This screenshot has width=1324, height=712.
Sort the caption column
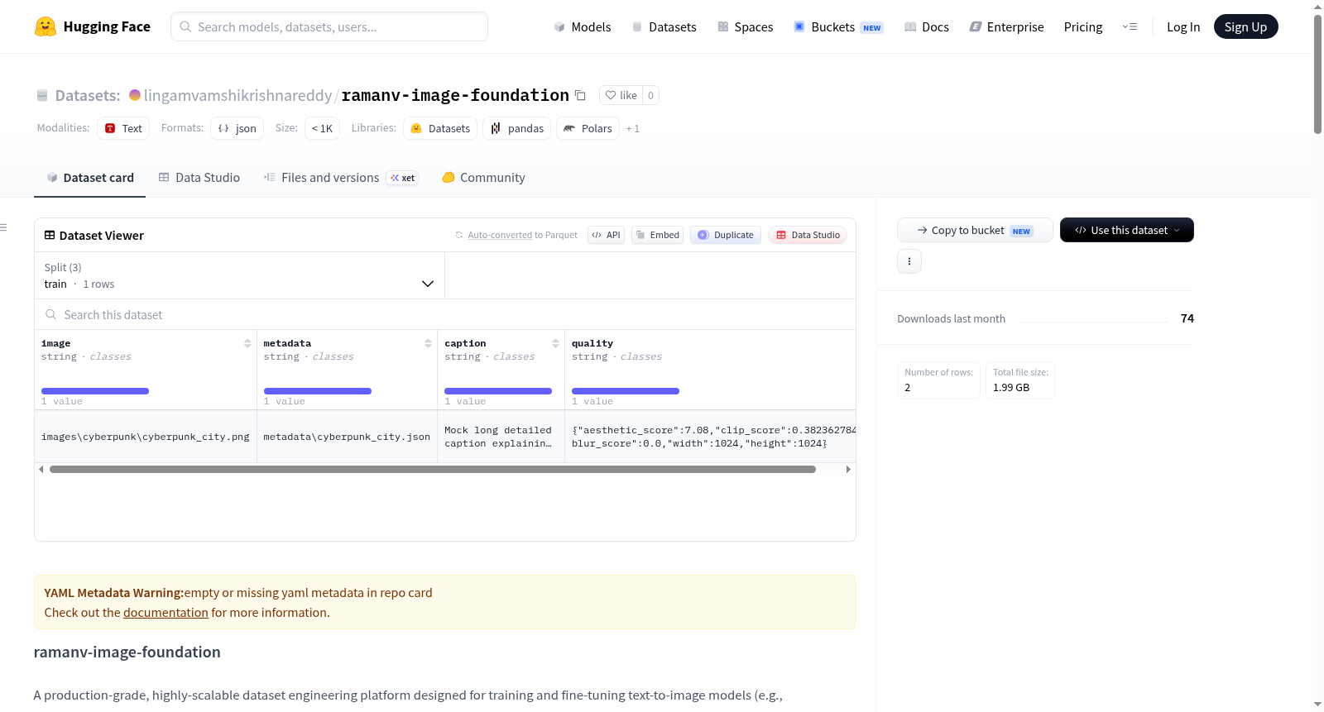(555, 343)
